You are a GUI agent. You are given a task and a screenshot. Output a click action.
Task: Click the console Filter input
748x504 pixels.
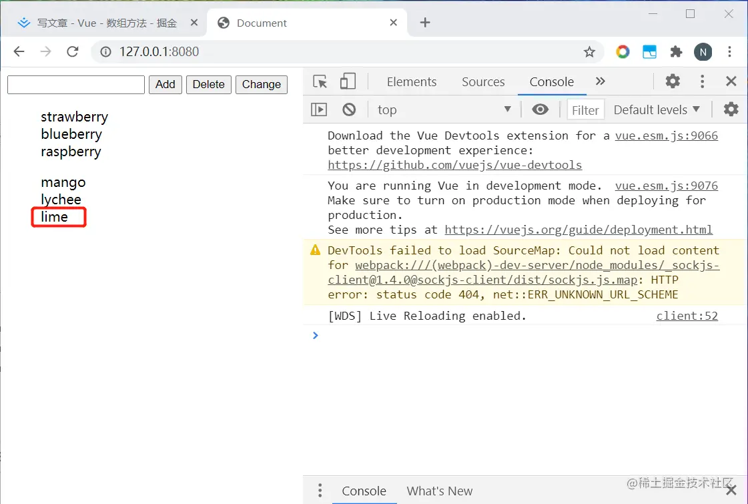pyautogui.click(x=585, y=110)
